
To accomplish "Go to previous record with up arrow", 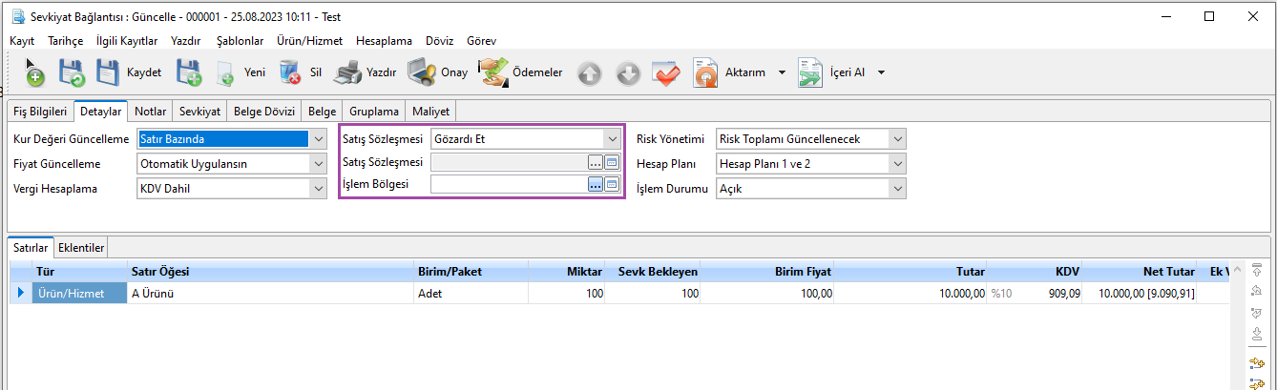I will (x=590, y=73).
